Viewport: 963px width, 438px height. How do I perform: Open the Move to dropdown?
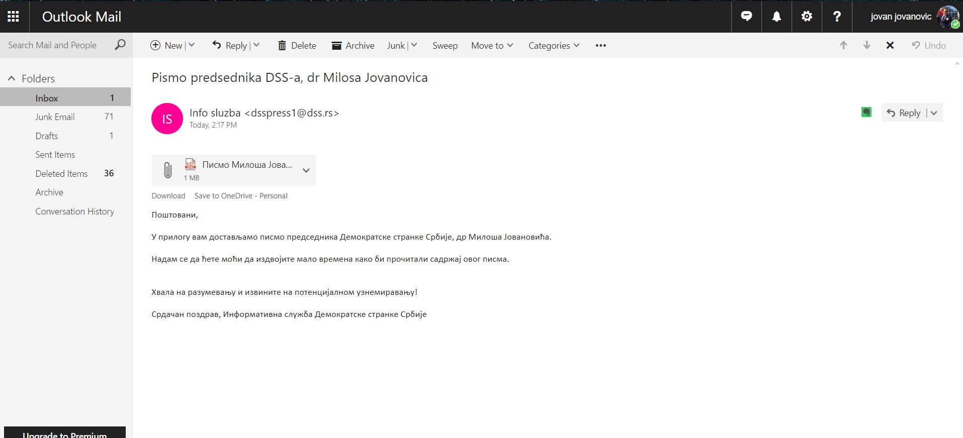492,45
